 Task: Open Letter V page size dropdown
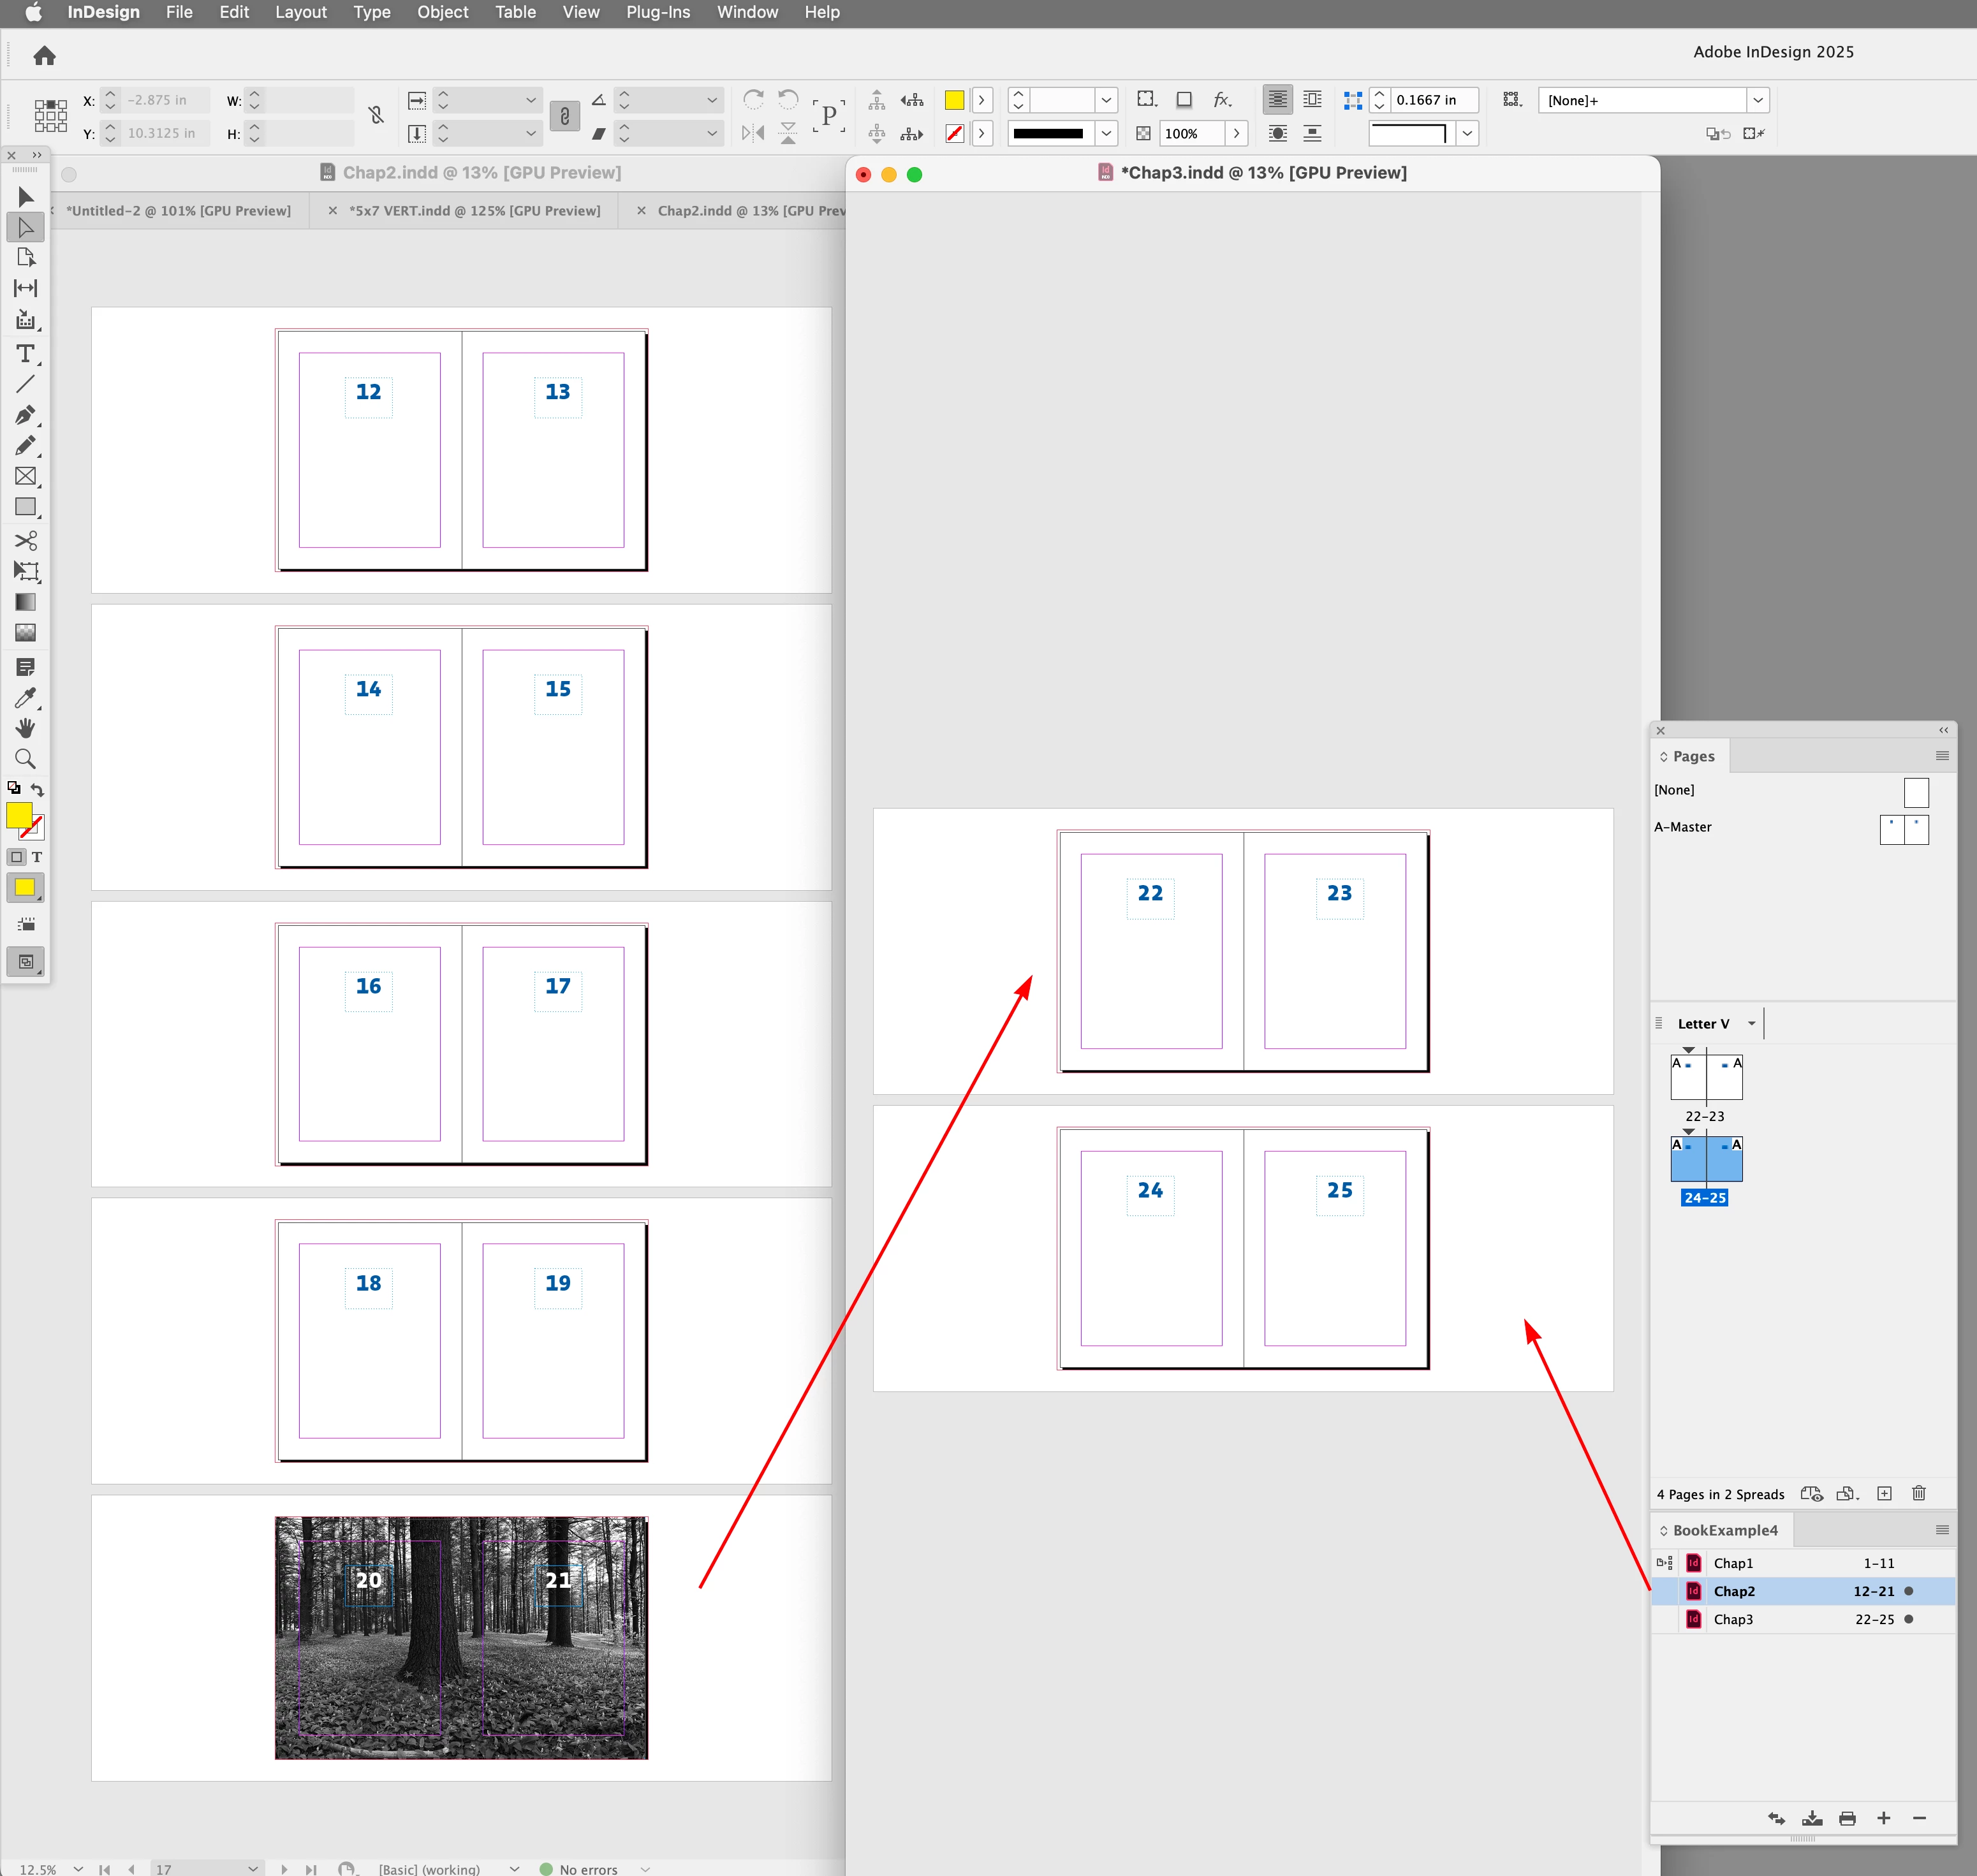pyautogui.click(x=1751, y=1023)
